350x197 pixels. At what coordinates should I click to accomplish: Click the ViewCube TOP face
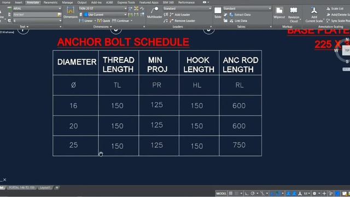(x=347, y=50)
